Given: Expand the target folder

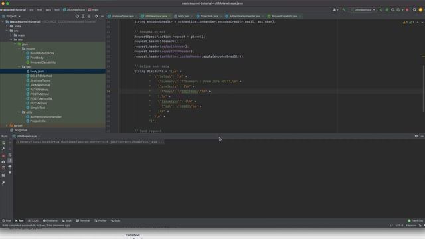Looking at the screenshot, I should 7,125.
